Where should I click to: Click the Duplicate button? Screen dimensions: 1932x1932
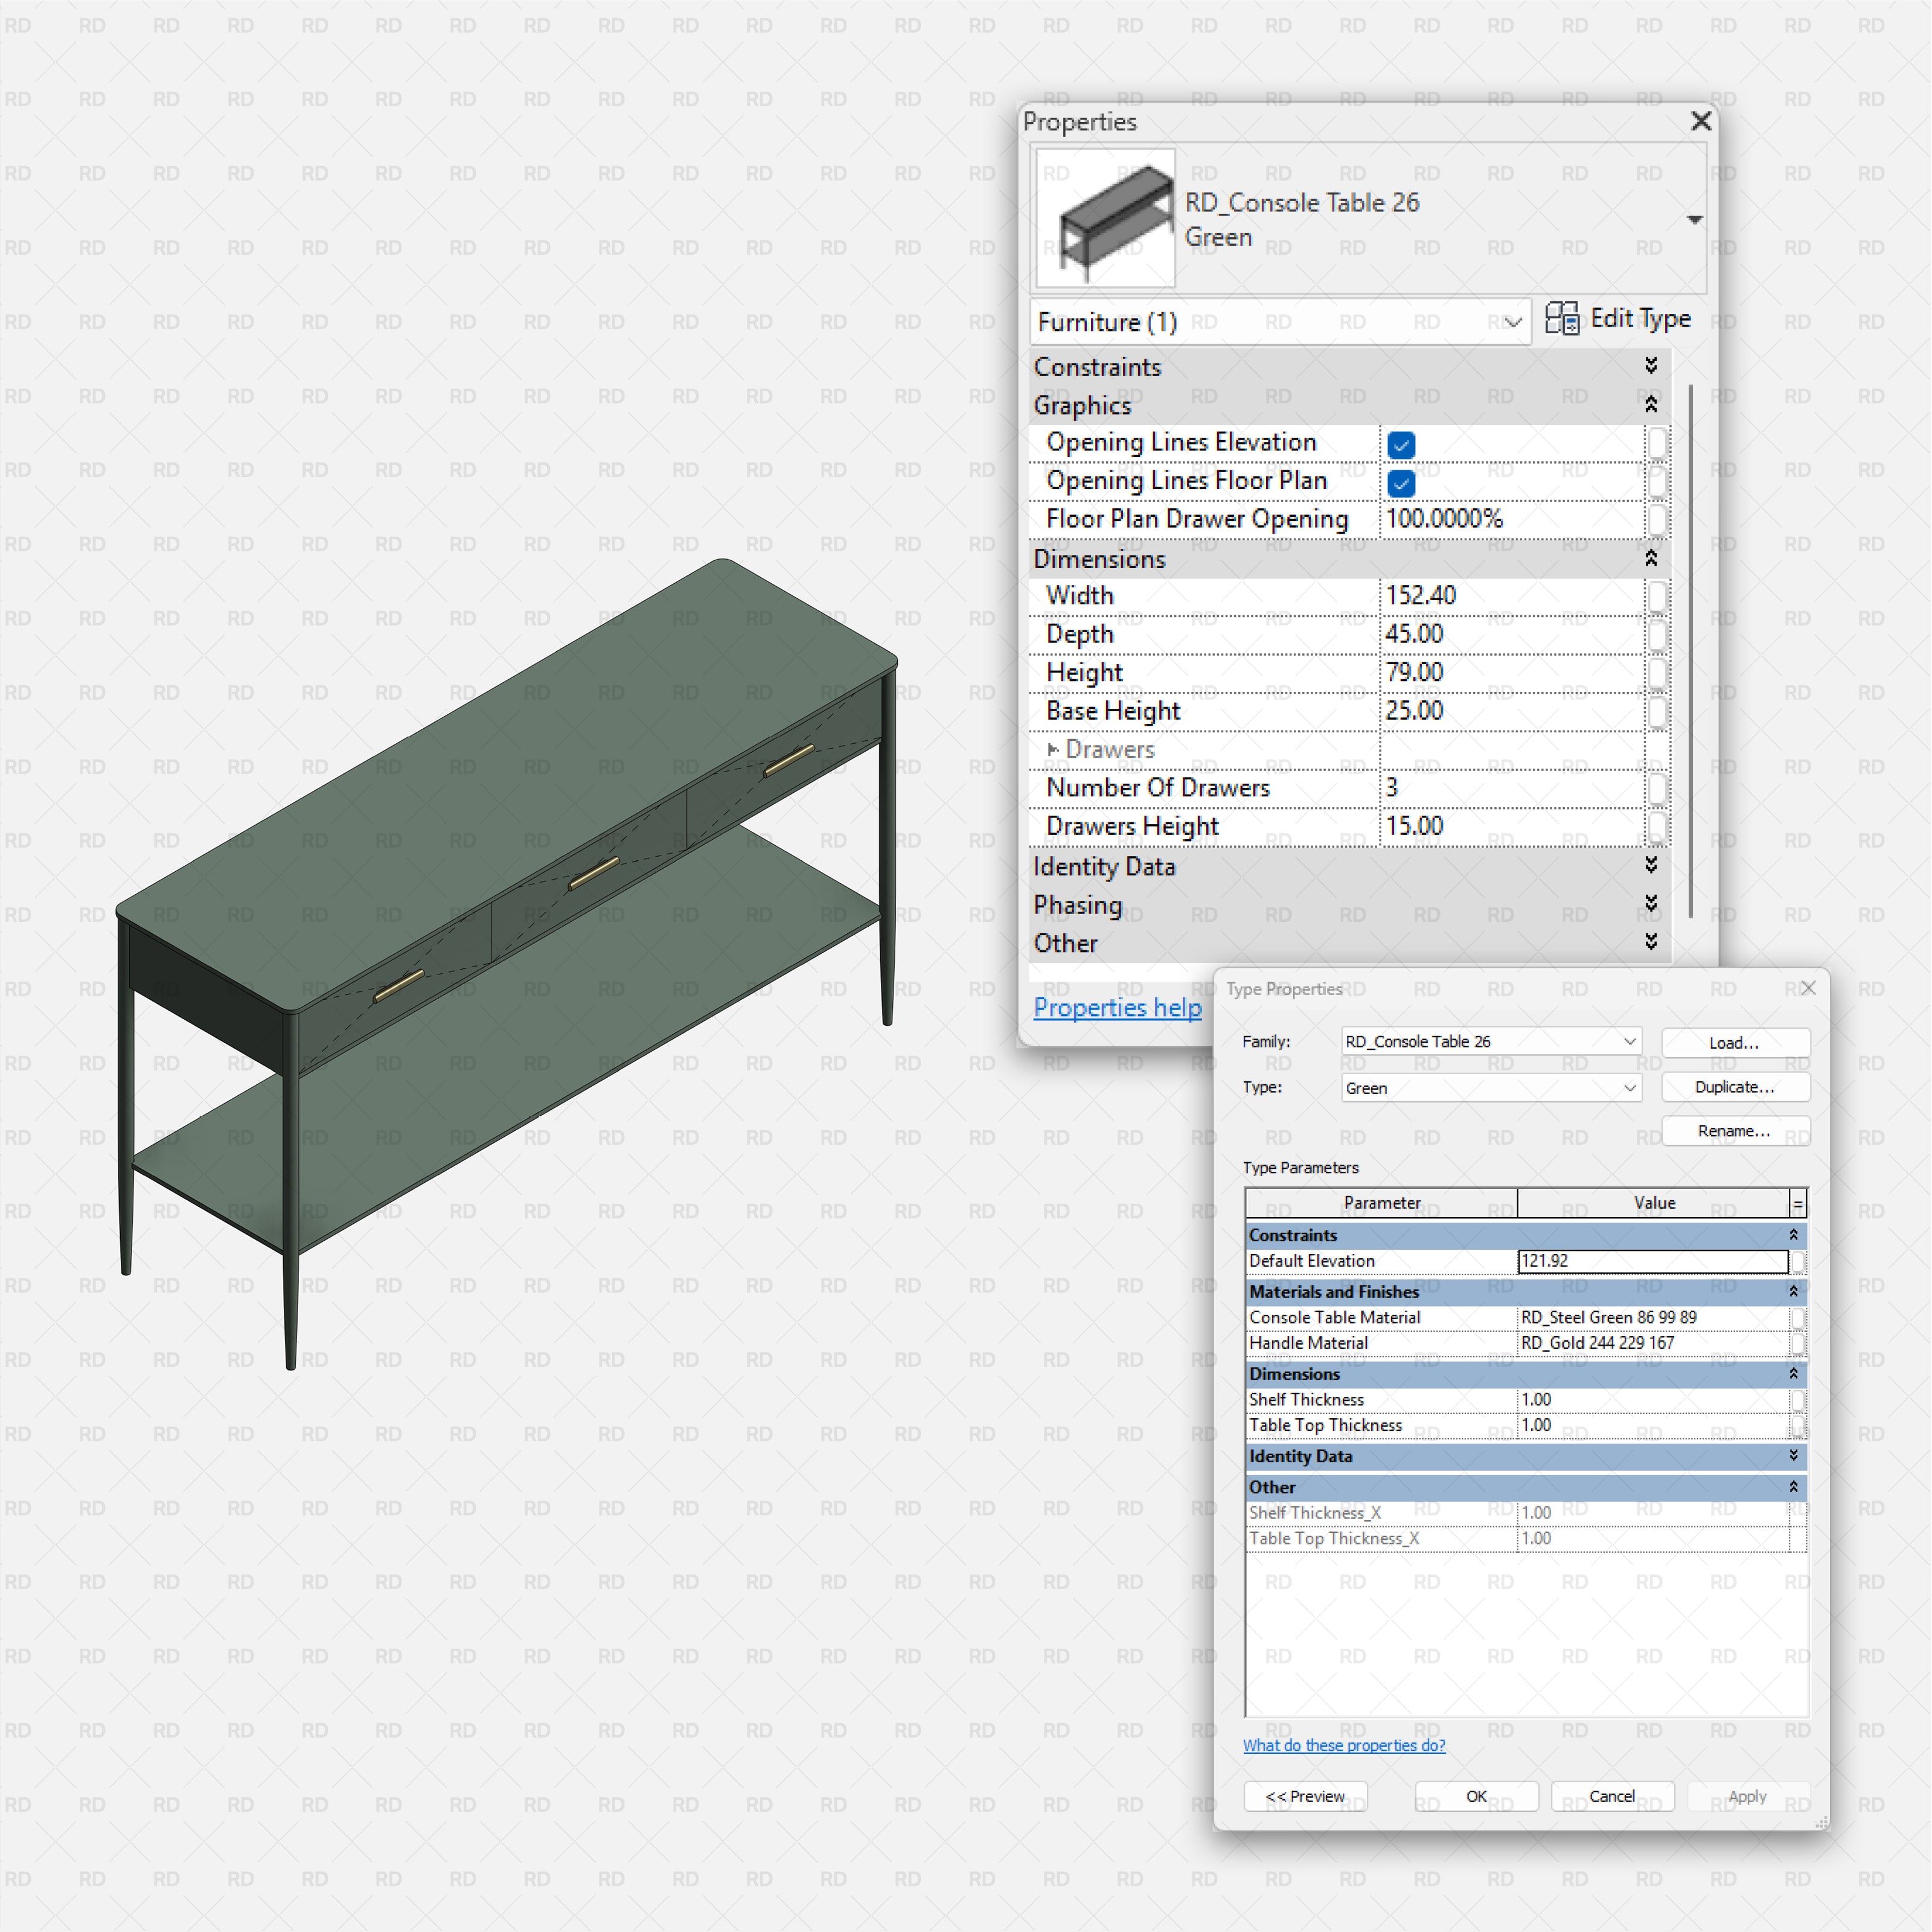(x=1735, y=1087)
